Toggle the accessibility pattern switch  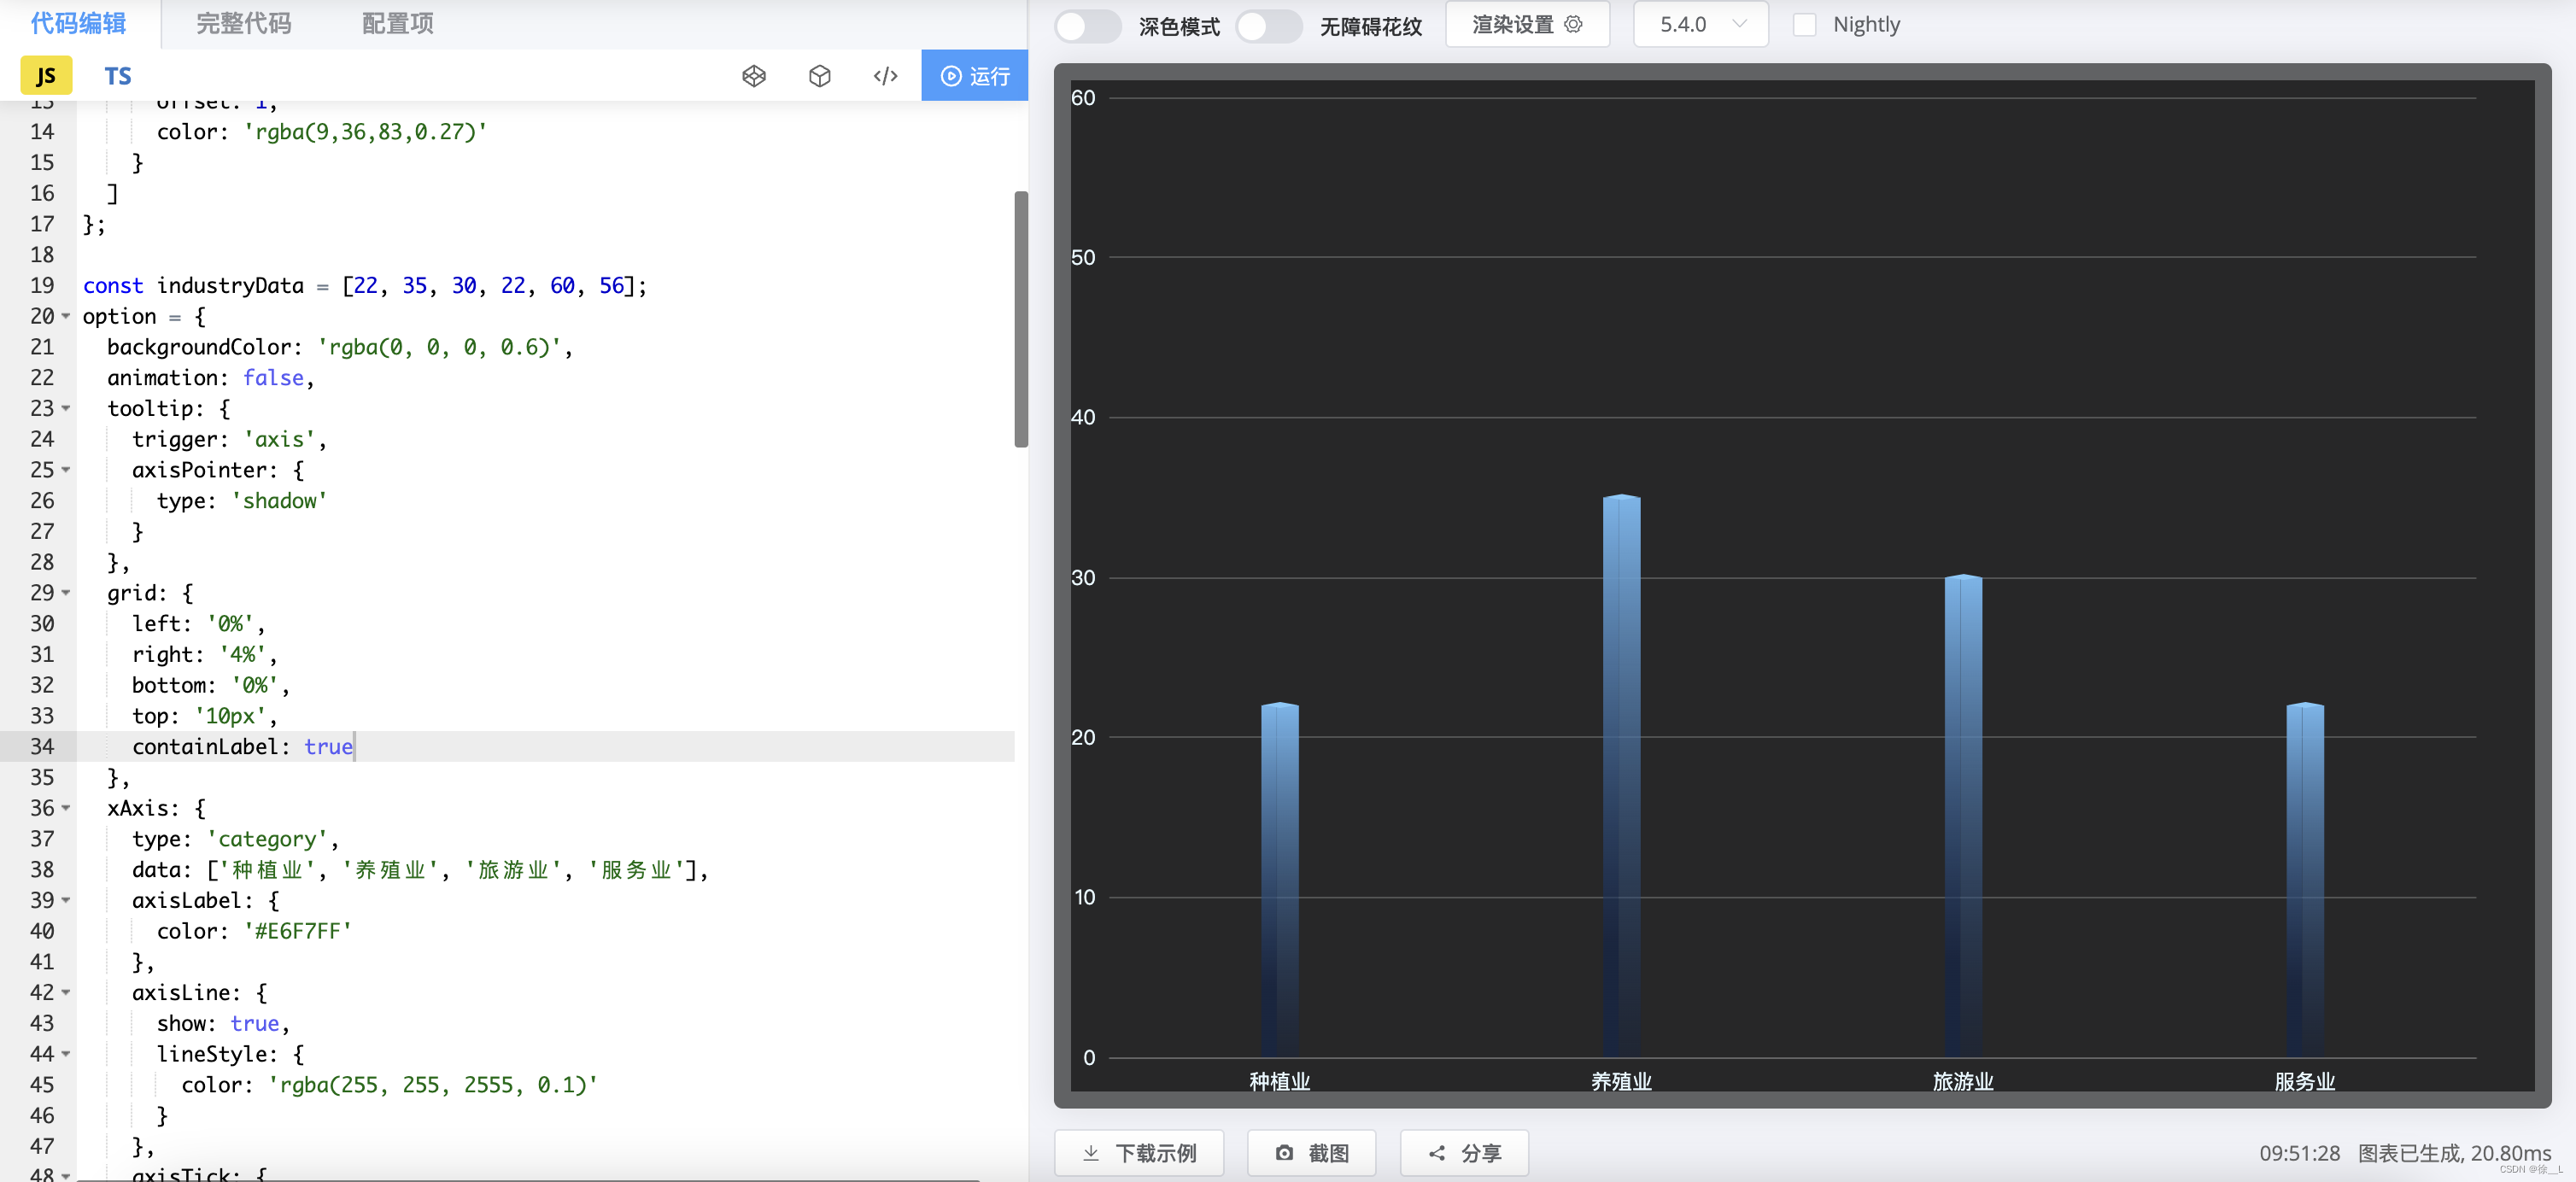pos(1268,26)
